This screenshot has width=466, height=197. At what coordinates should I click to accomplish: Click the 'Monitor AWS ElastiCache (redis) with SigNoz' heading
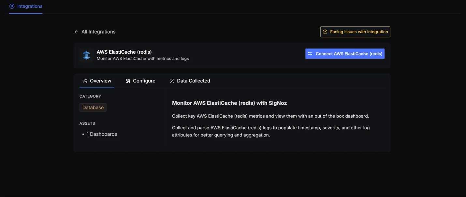(229, 103)
